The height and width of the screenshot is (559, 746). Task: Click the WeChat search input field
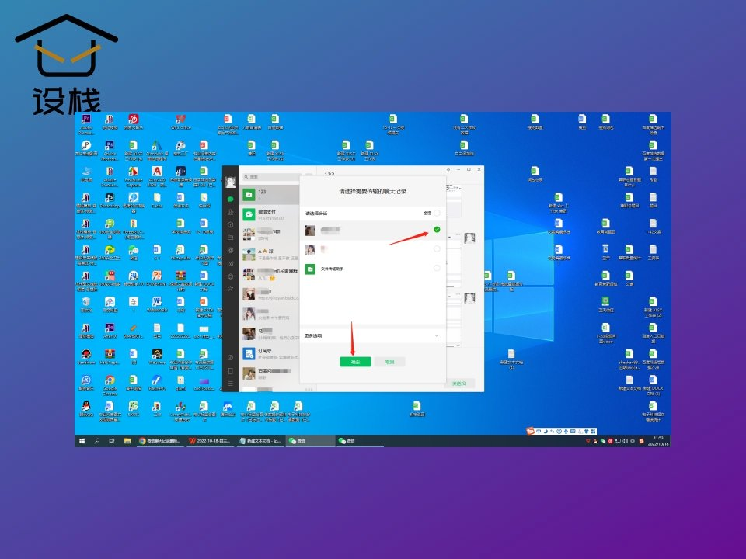coord(264,176)
